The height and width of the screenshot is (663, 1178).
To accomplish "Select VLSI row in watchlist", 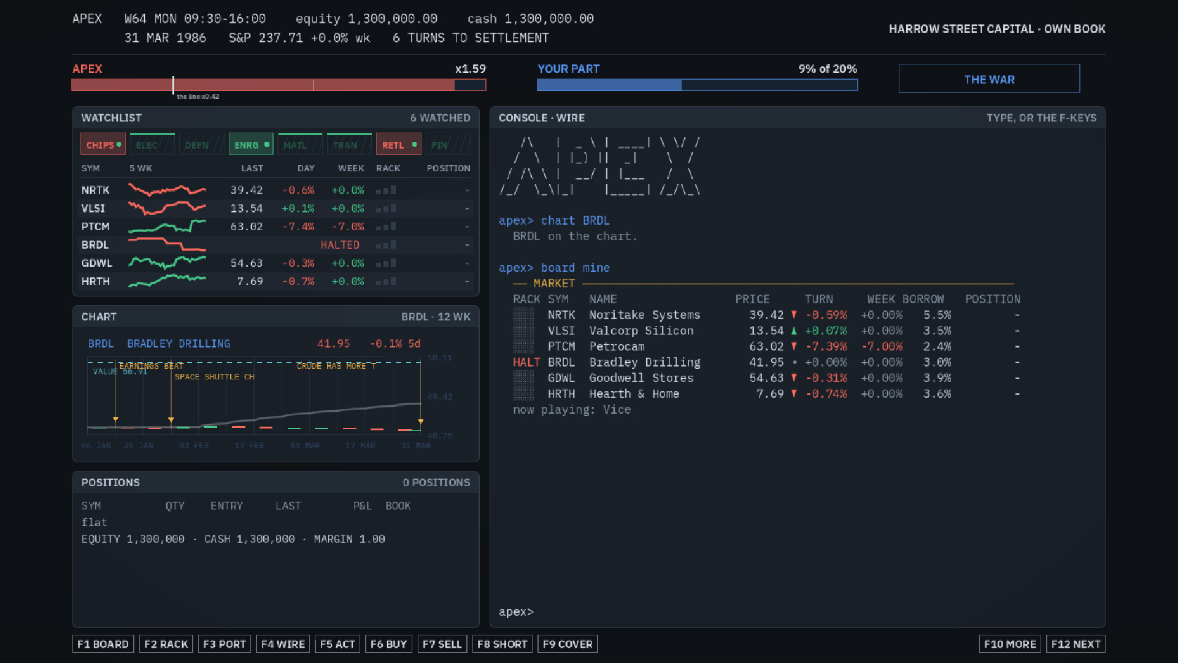I will [x=276, y=209].
